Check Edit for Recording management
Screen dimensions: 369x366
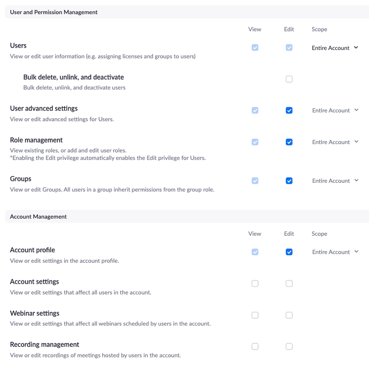[289, 346]
